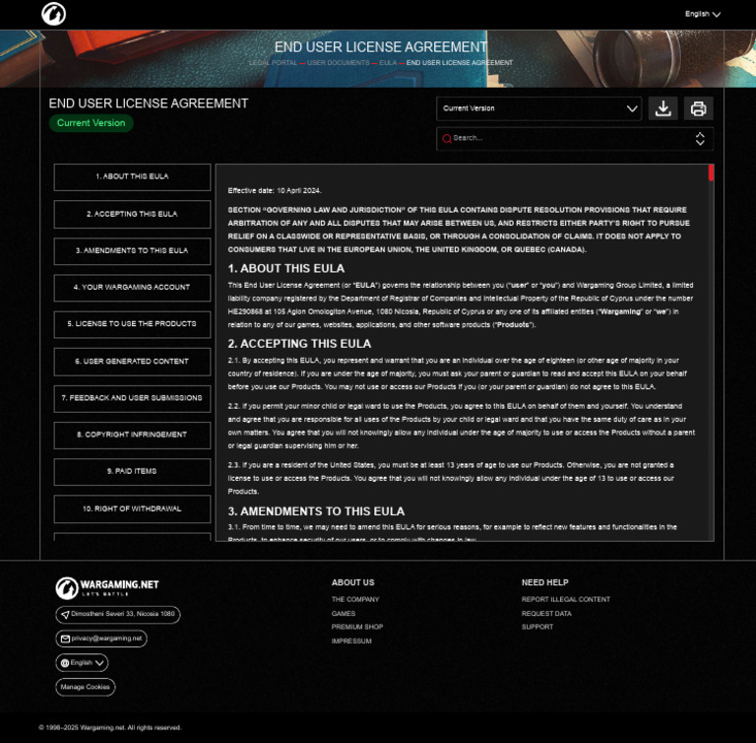The width and height of the screenshot is (756, 743).
Task: Go to section 7. Feedback And User Submissions
Action: (x=132, y=398)
